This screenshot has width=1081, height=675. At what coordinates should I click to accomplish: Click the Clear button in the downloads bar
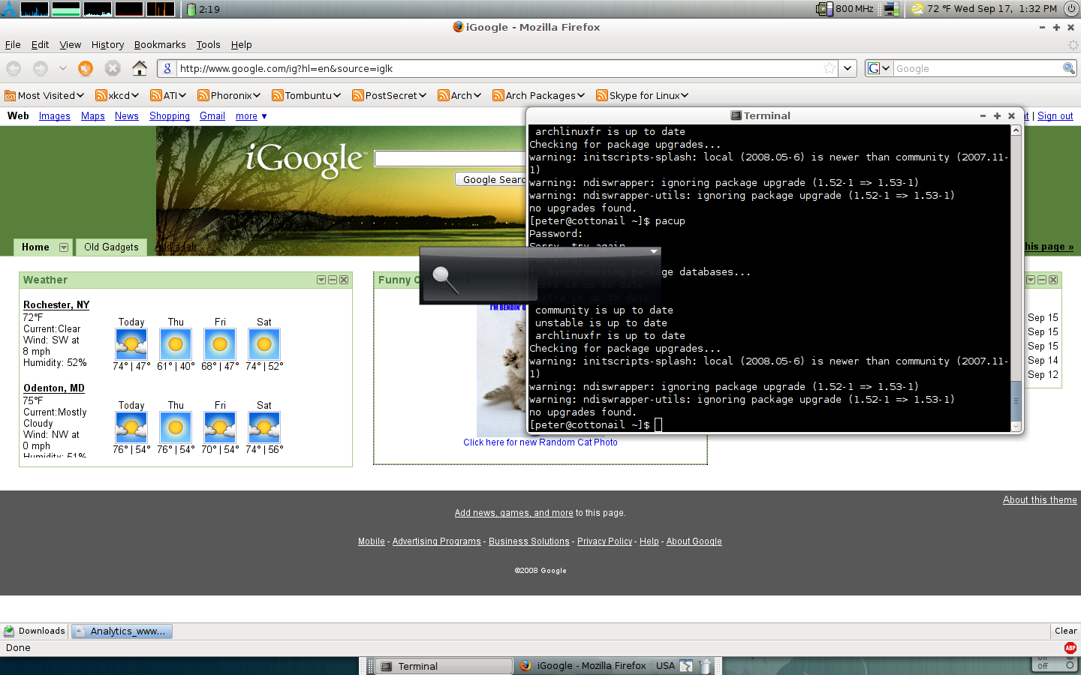click(x=1065, y=631)
